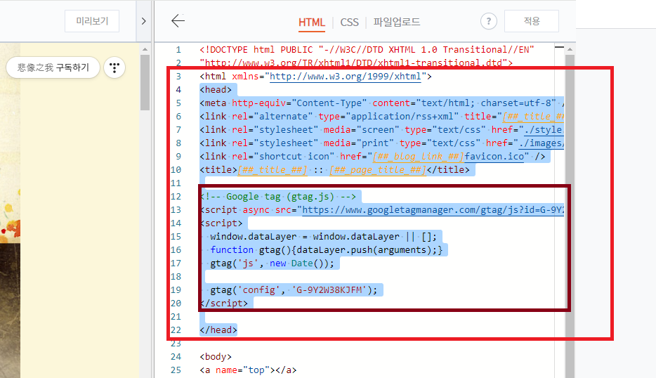This screenshot has height=378, width=656.
Task: Click the googletagmanager URL on line 13
Action: pyautogui.click(x=433, y=209)
